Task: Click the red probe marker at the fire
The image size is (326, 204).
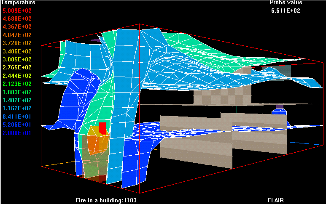Action: point(102,128)
